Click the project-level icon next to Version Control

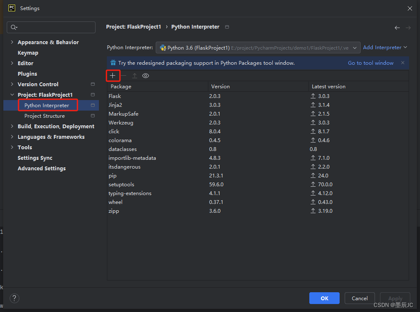pyautogui.click(x=93, y=84)
